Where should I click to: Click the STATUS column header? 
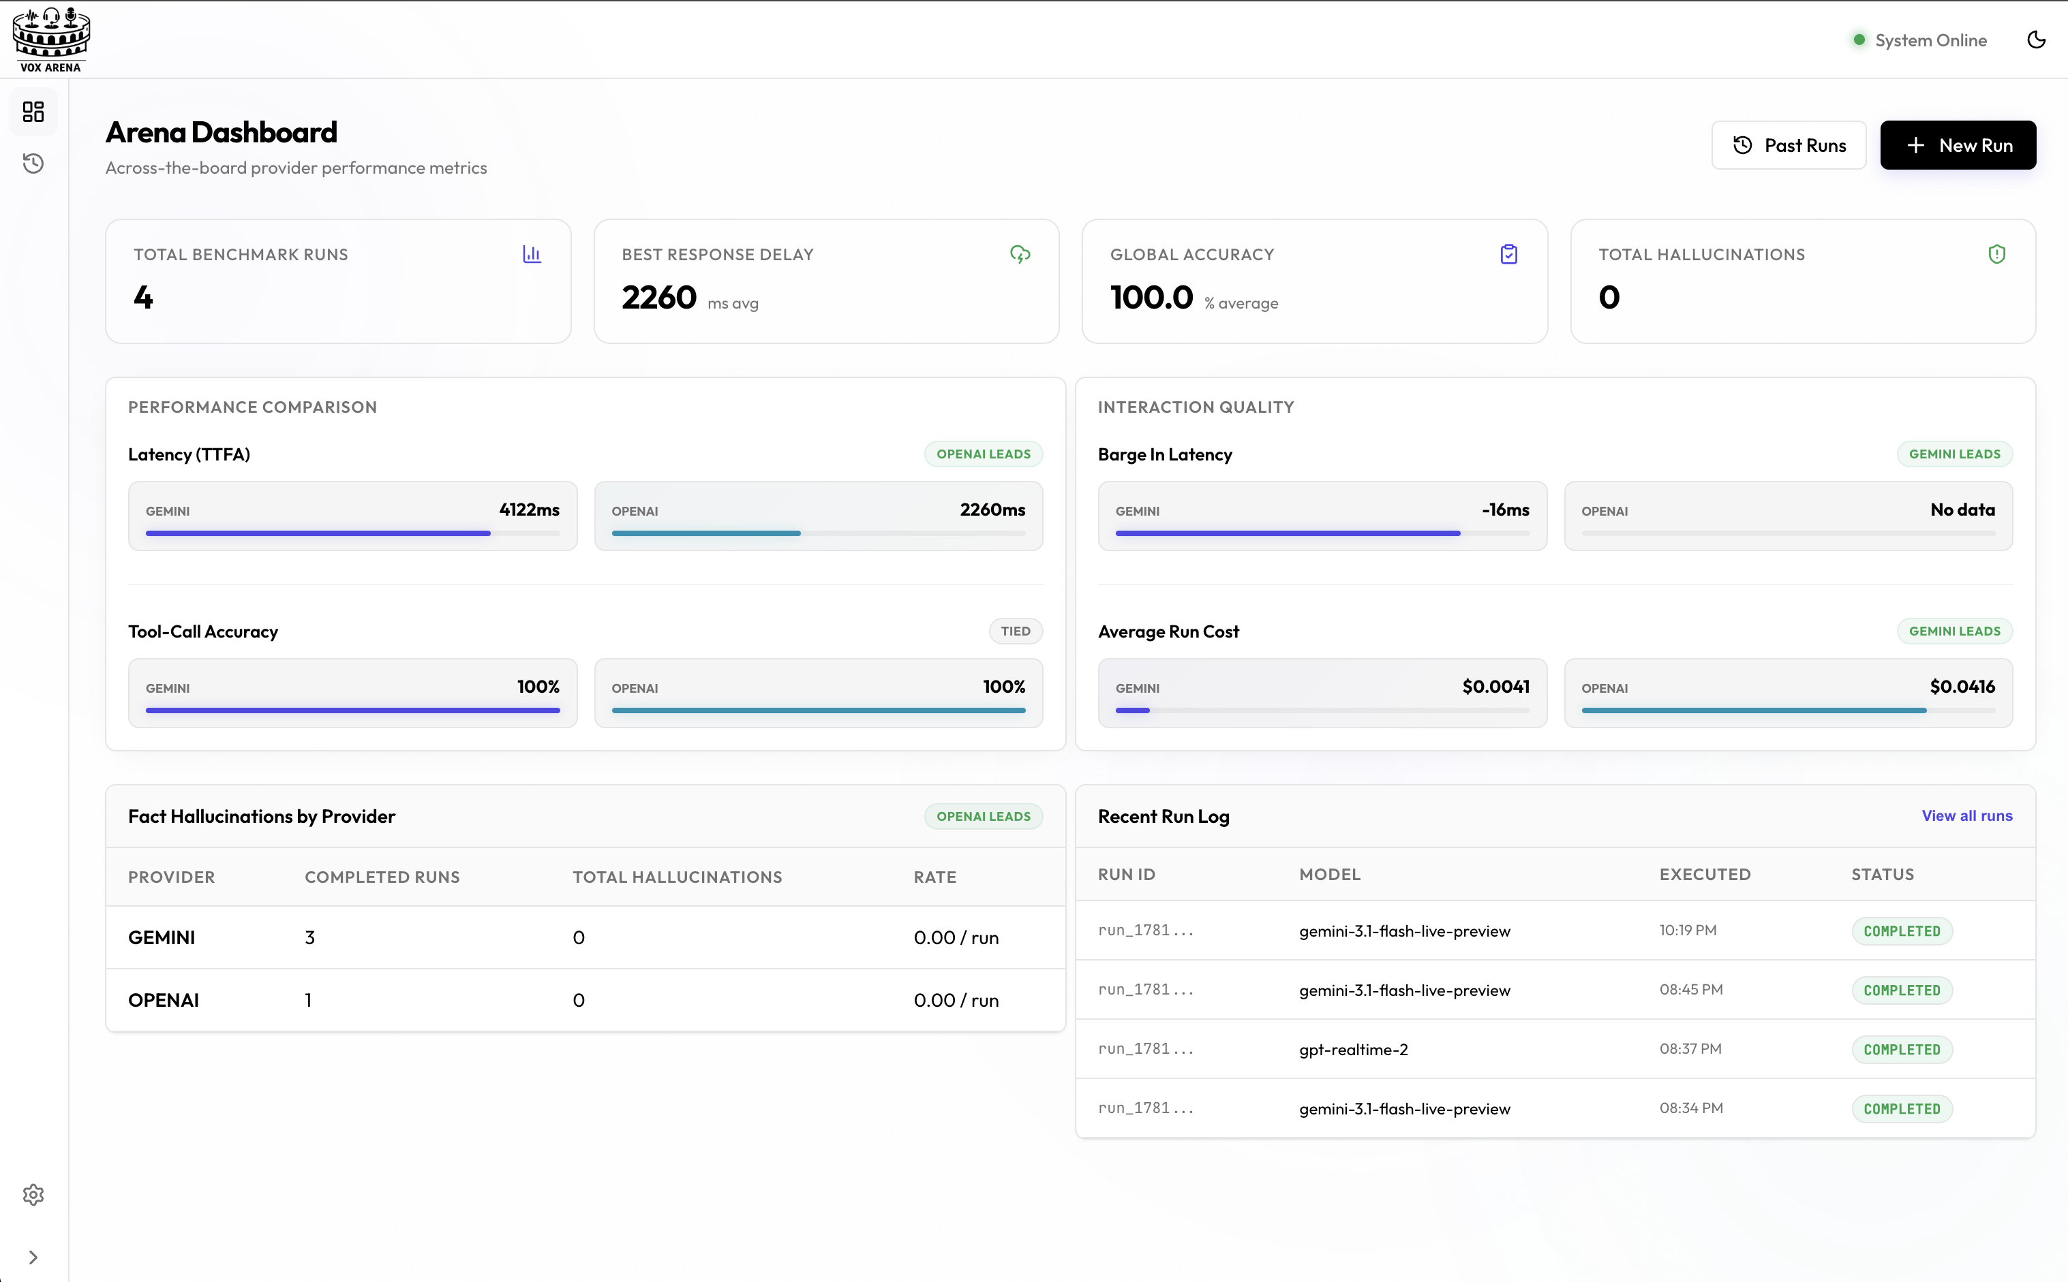(1882, 874)
